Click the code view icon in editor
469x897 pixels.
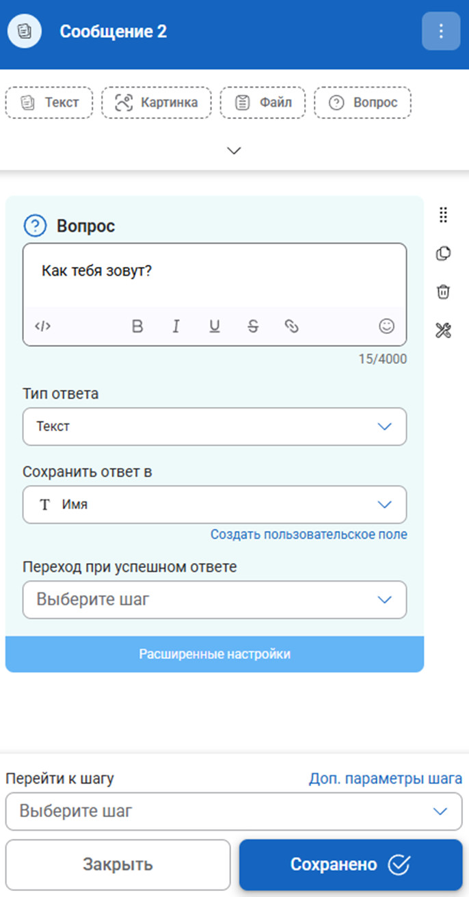[x=43, y=326]
